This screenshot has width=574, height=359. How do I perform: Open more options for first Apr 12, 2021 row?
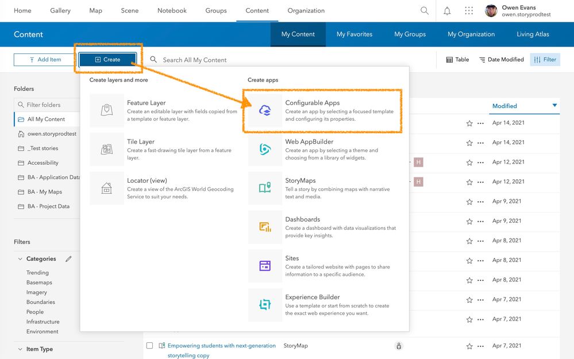coord(481,163)
